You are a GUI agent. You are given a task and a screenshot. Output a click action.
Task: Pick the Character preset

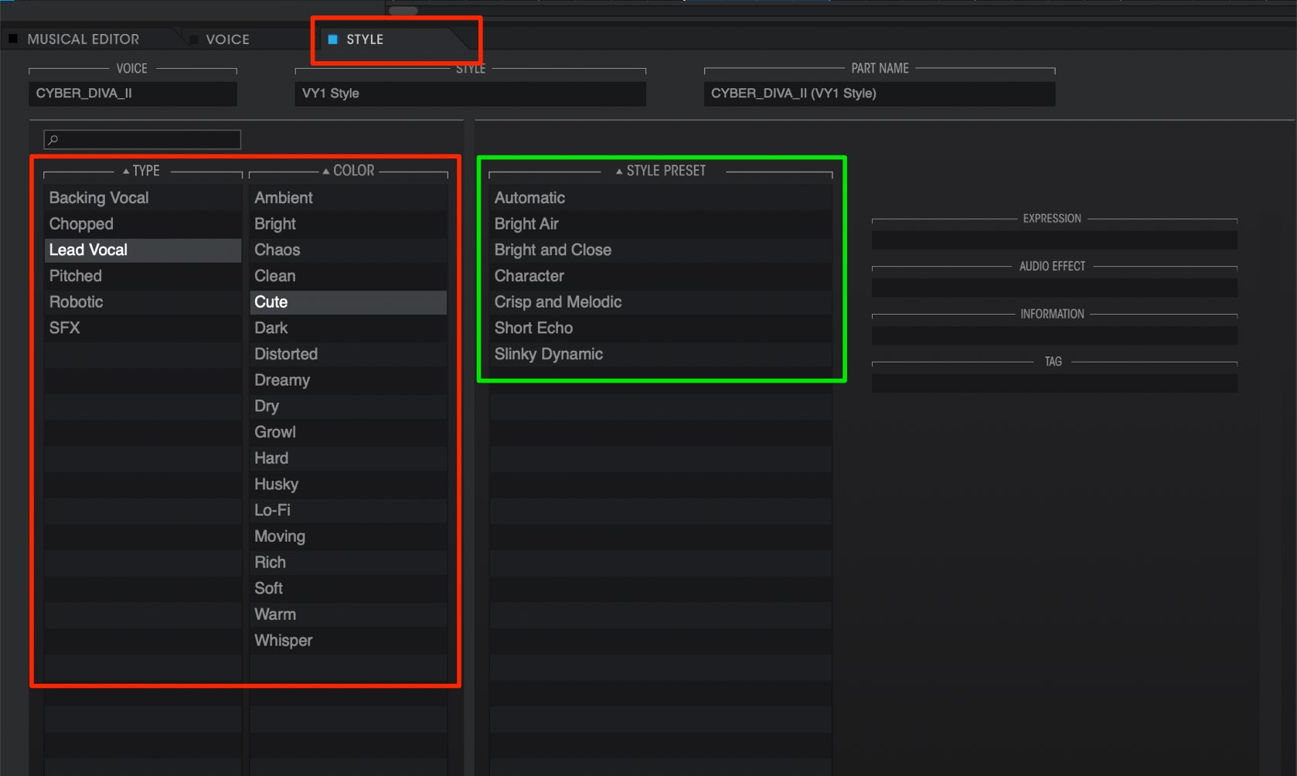[661, 276]
